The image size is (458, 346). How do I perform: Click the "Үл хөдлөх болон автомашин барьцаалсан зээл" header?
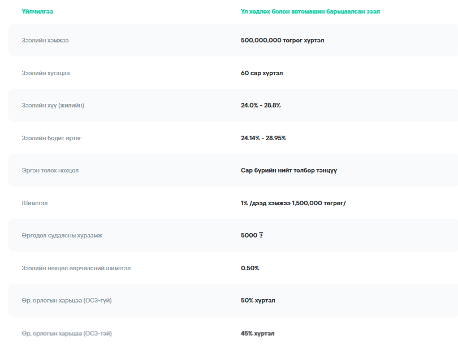[314, 11]
